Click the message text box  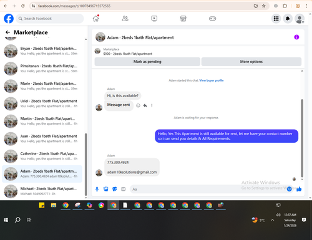(x=208, y=189)
